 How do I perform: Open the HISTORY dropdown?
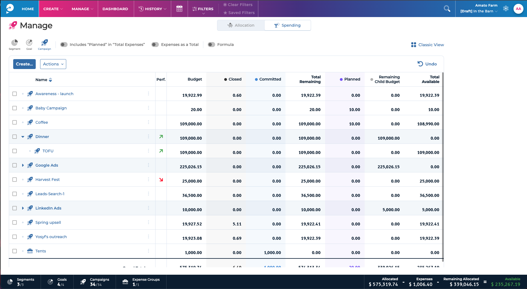point(152,9)
